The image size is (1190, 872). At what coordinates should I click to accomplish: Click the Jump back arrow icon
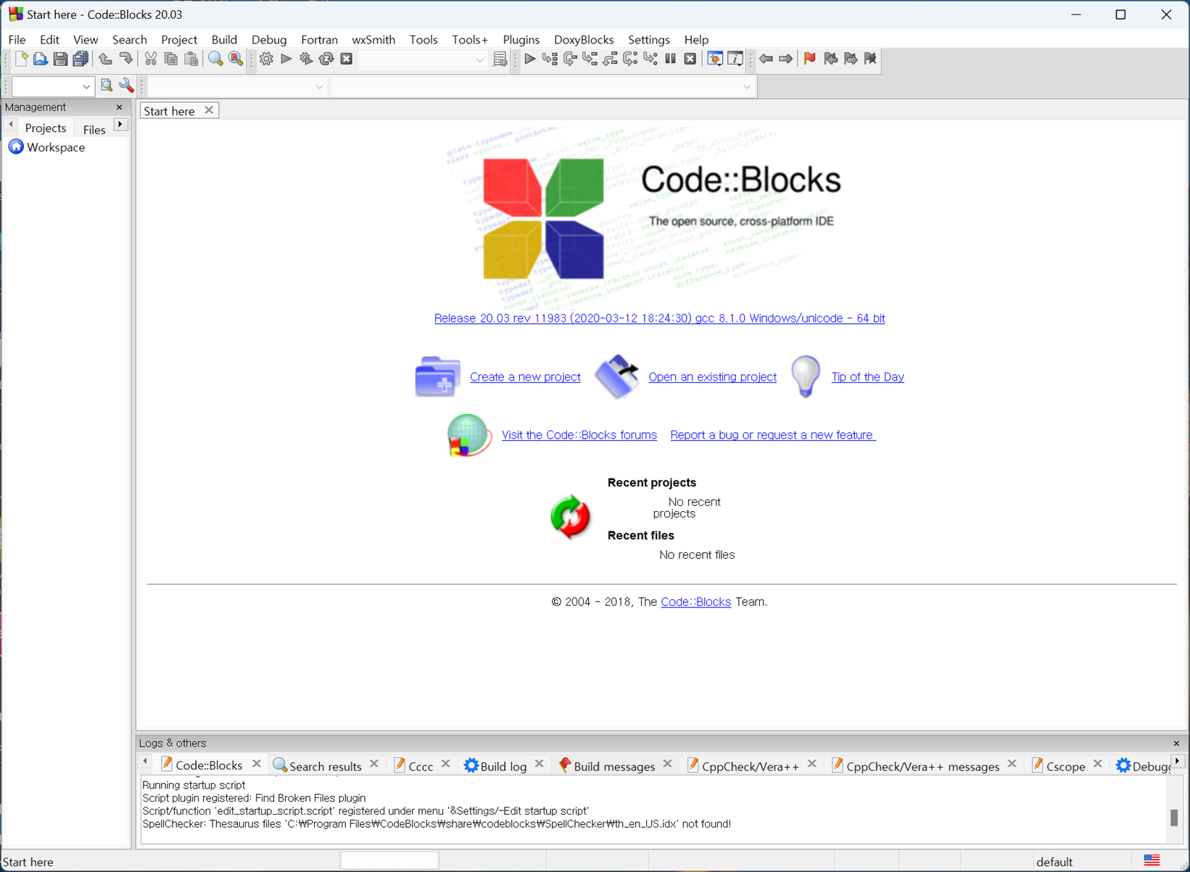[766, 59]
